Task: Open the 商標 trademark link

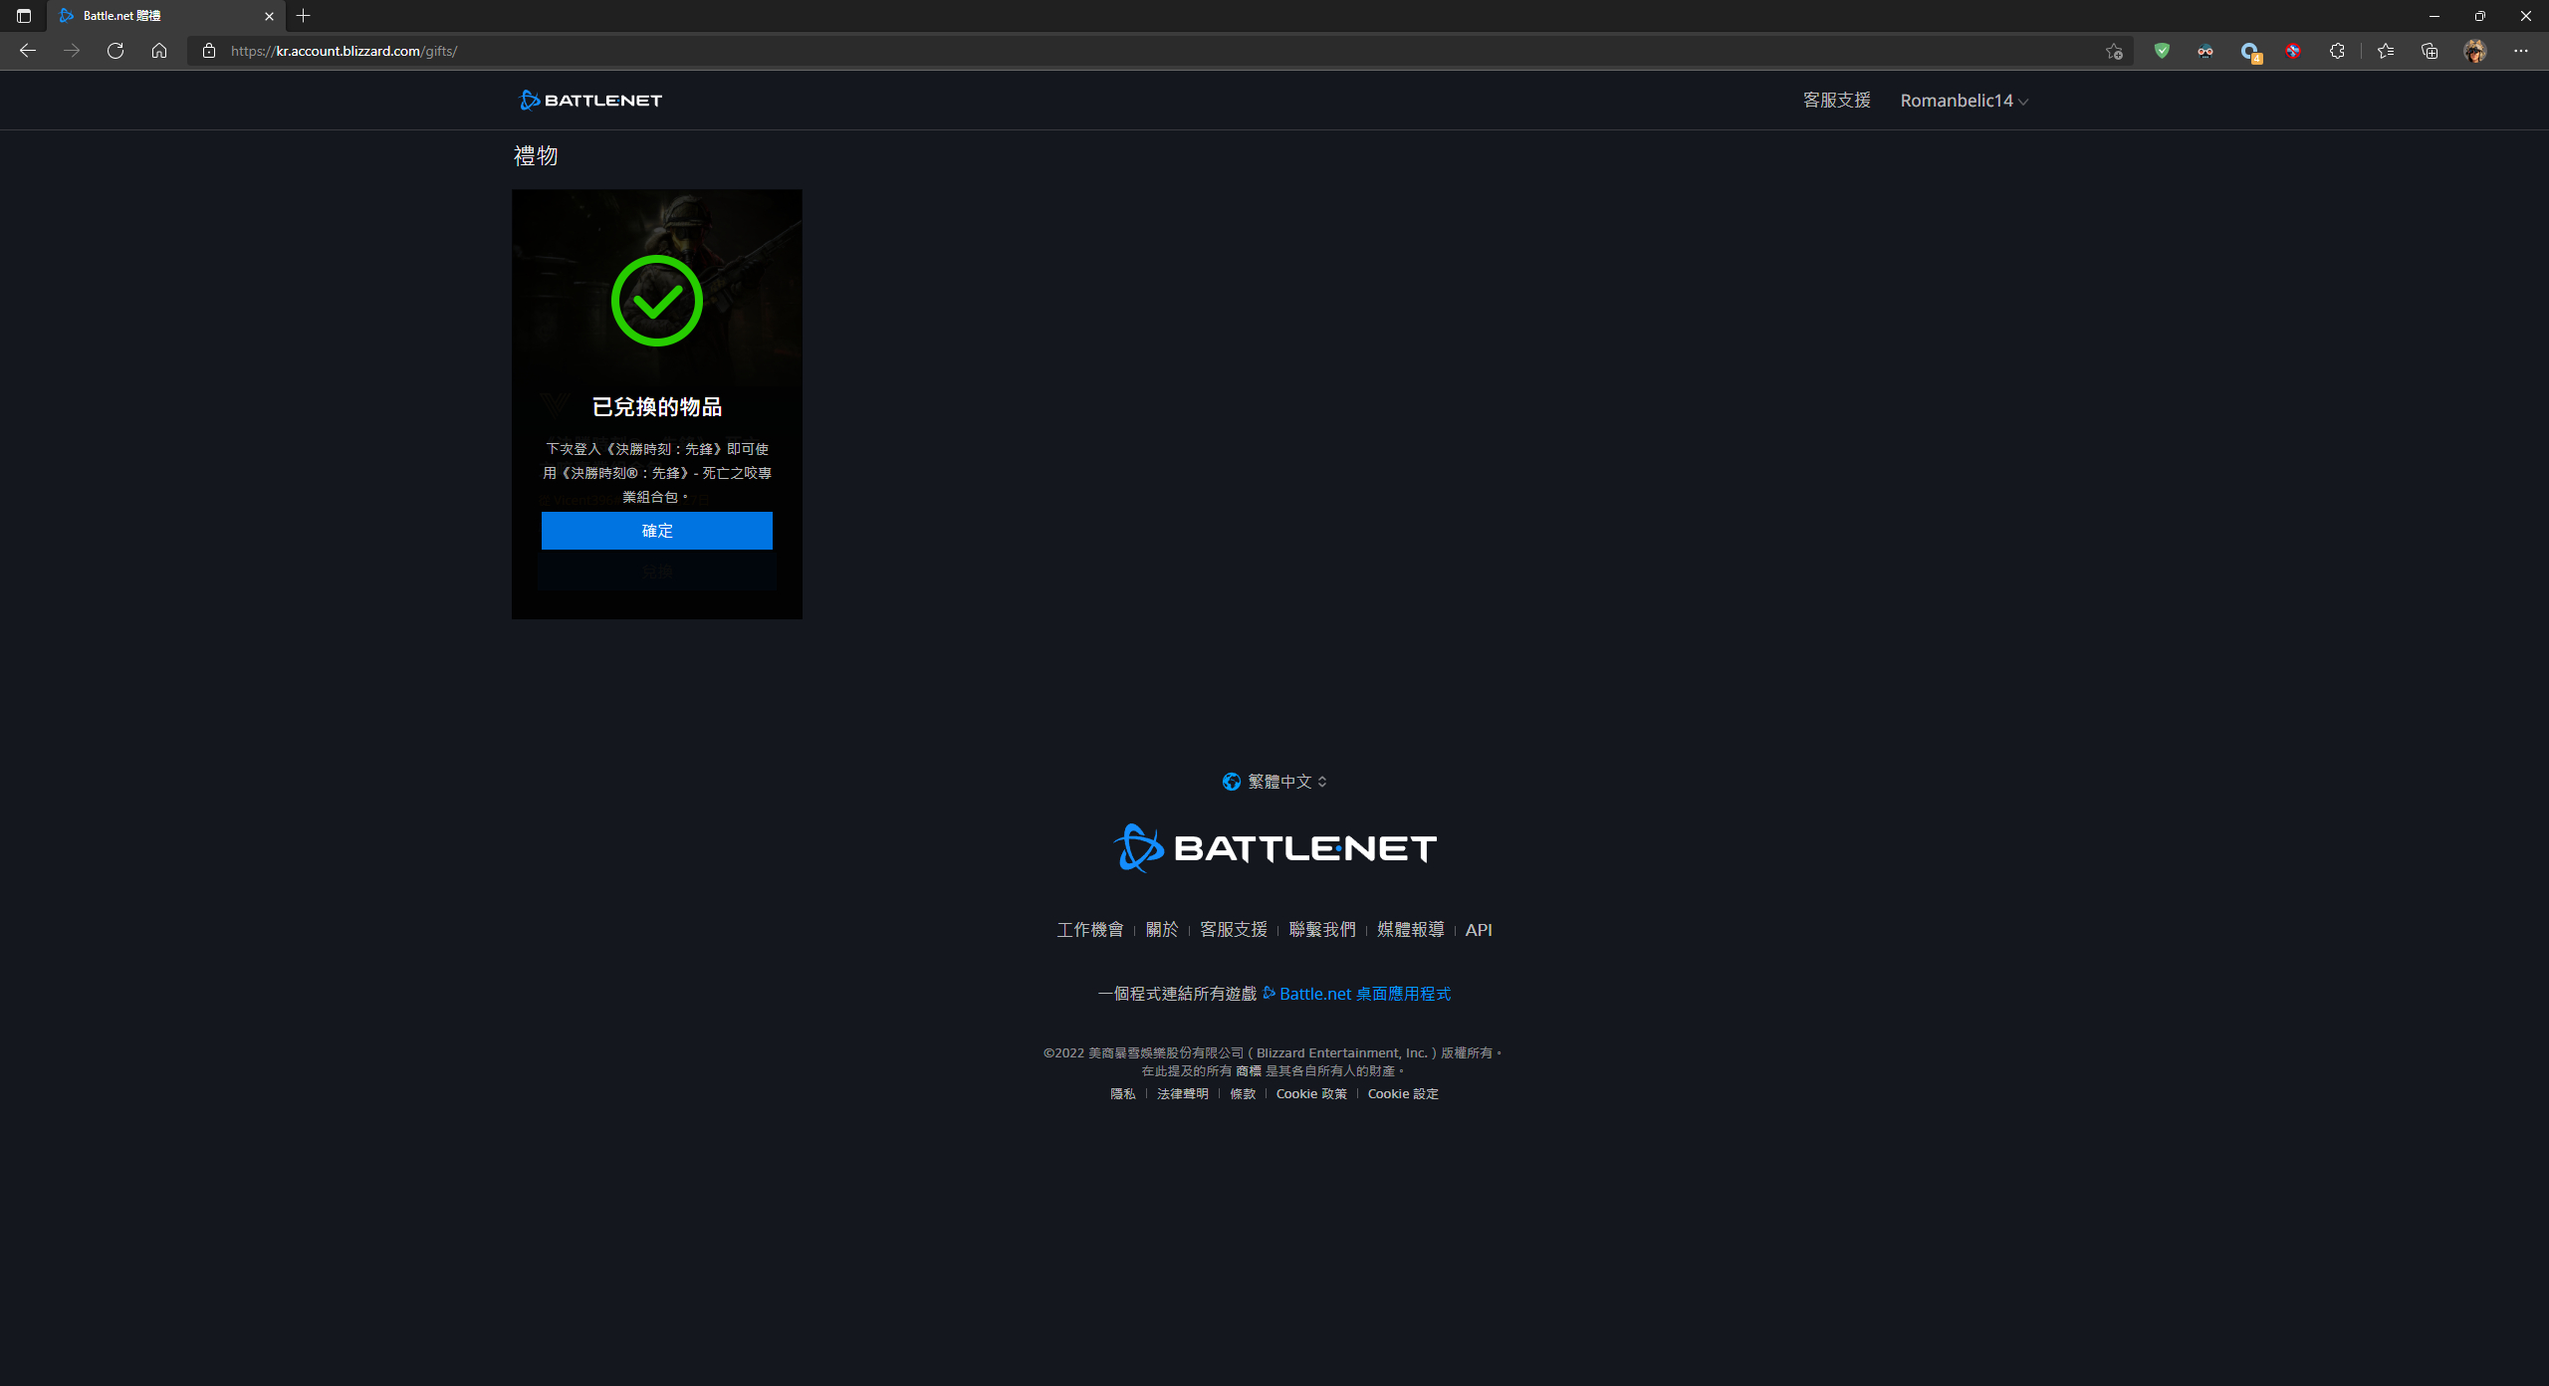Action: pyautogui.click(x=1249, y=1071)
